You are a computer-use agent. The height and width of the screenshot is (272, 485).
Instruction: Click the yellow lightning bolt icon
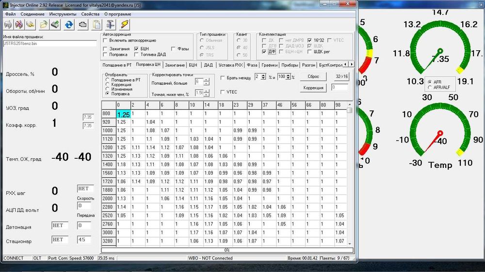[x=124, y=24]
